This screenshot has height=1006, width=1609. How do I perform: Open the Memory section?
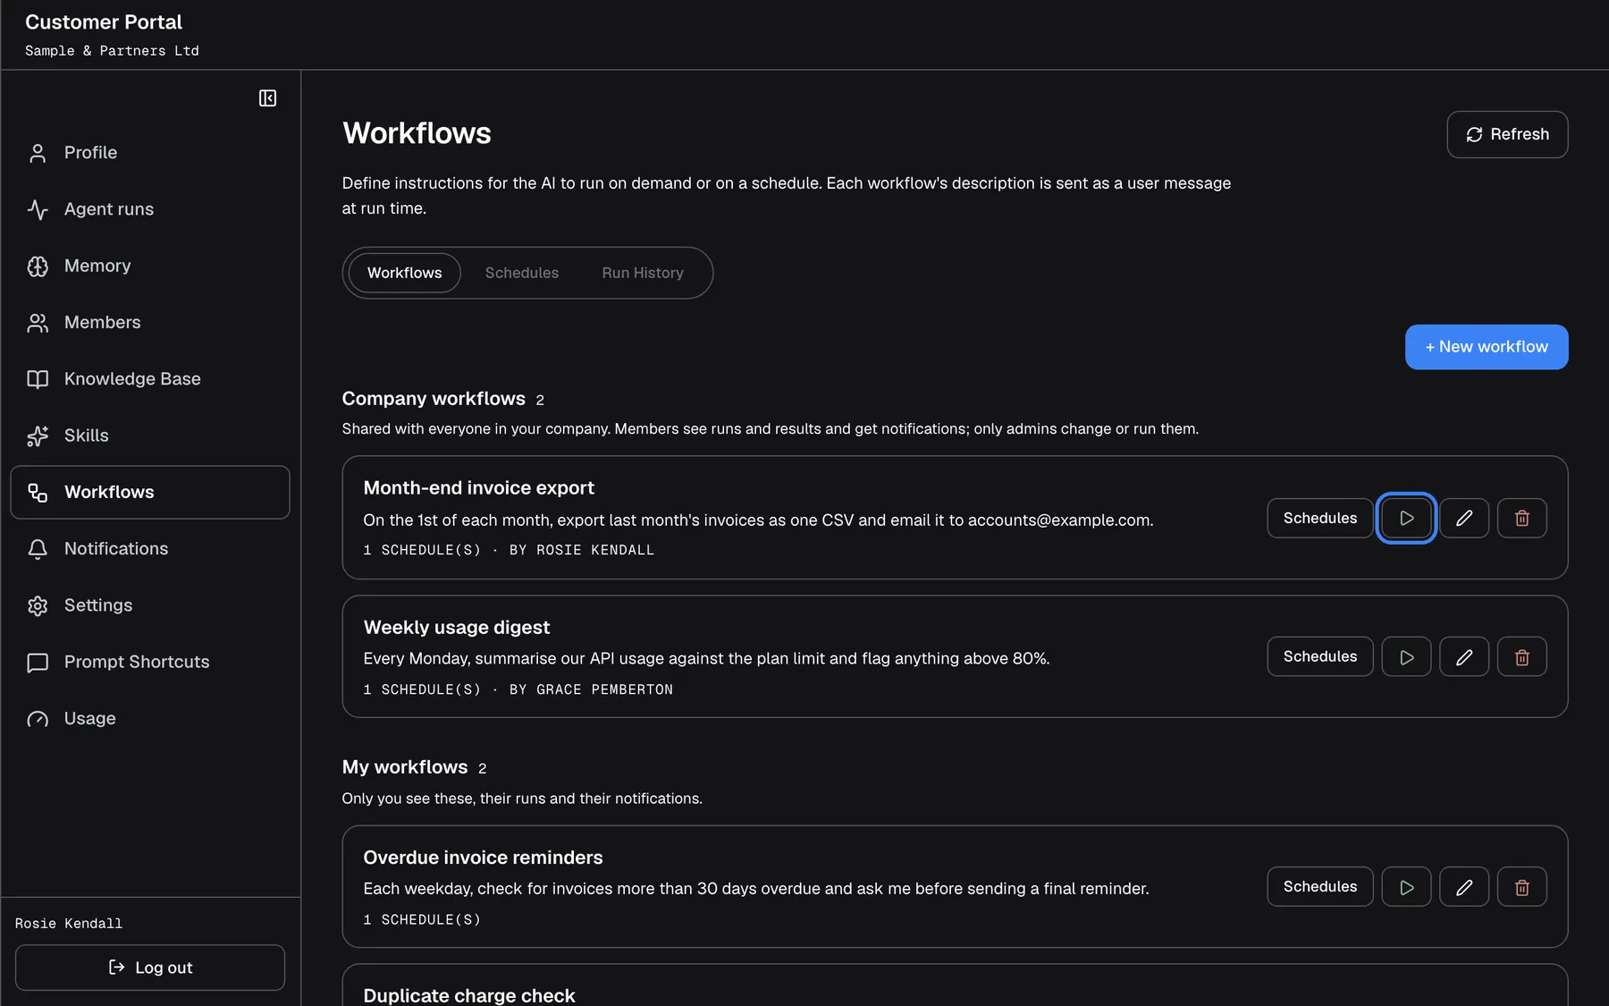pos(150,266)
